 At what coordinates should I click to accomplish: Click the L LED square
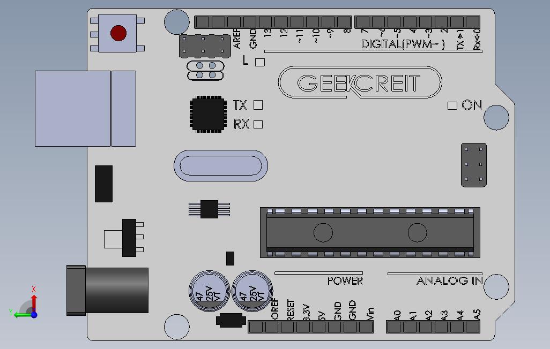[260, 62]
